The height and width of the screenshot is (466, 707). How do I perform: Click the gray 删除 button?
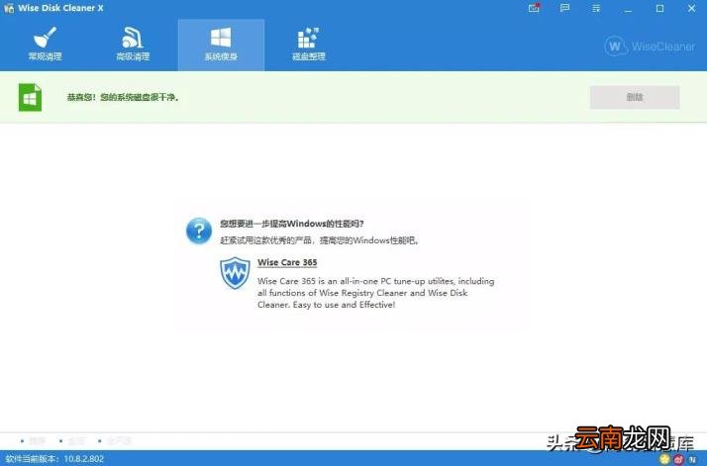(635, 97)
